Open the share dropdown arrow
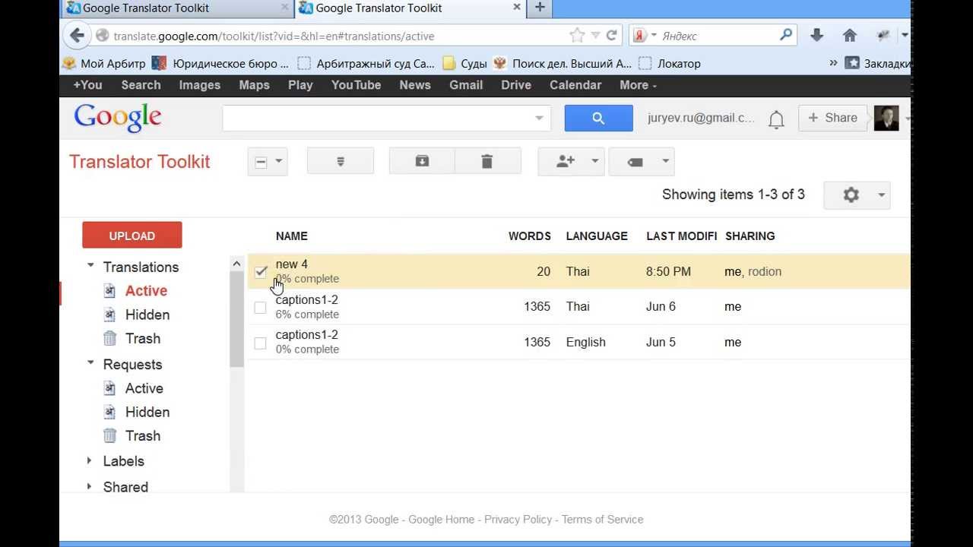This screenshot has height=547, width=973. (x=594, y=161)
